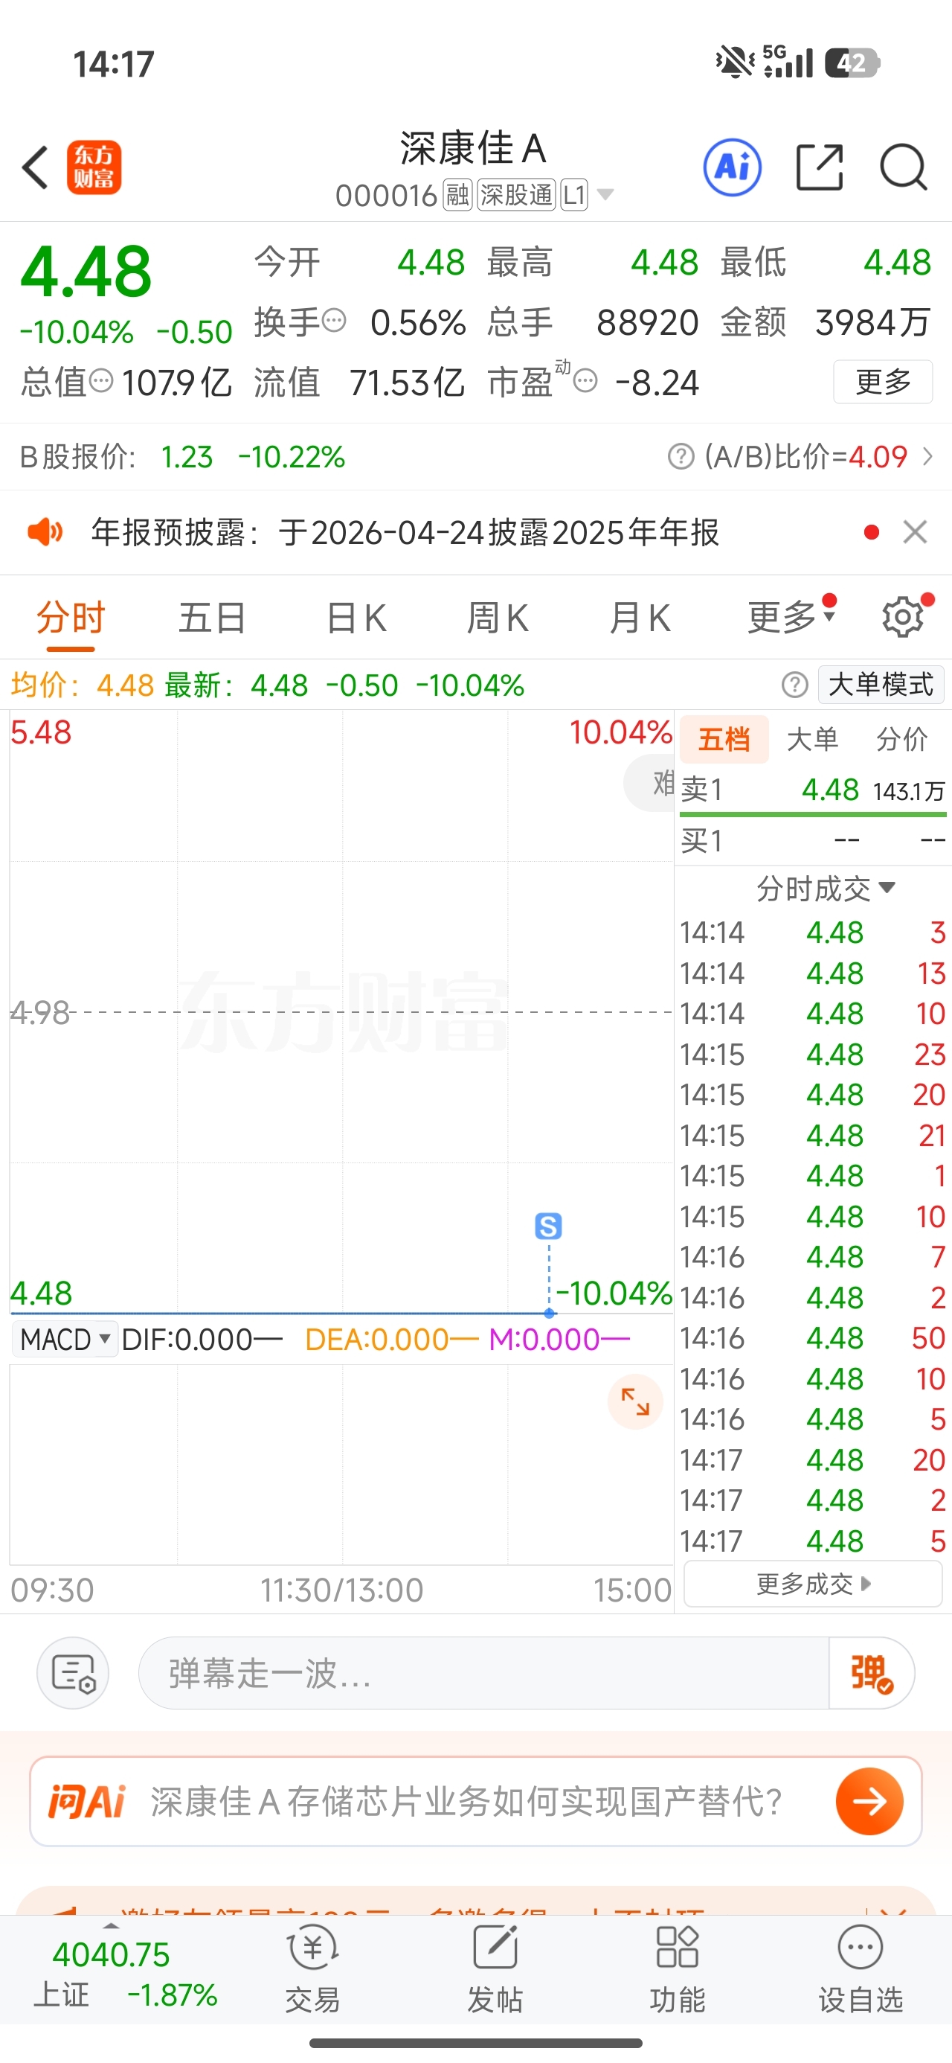Image resolution: width=952 pixels, height=2063 pixels.
Task: Tap the info icon next to 换手
Action: click(x=334, y=320)
